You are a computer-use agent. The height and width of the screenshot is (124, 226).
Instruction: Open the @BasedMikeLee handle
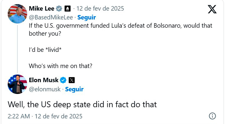50,17
